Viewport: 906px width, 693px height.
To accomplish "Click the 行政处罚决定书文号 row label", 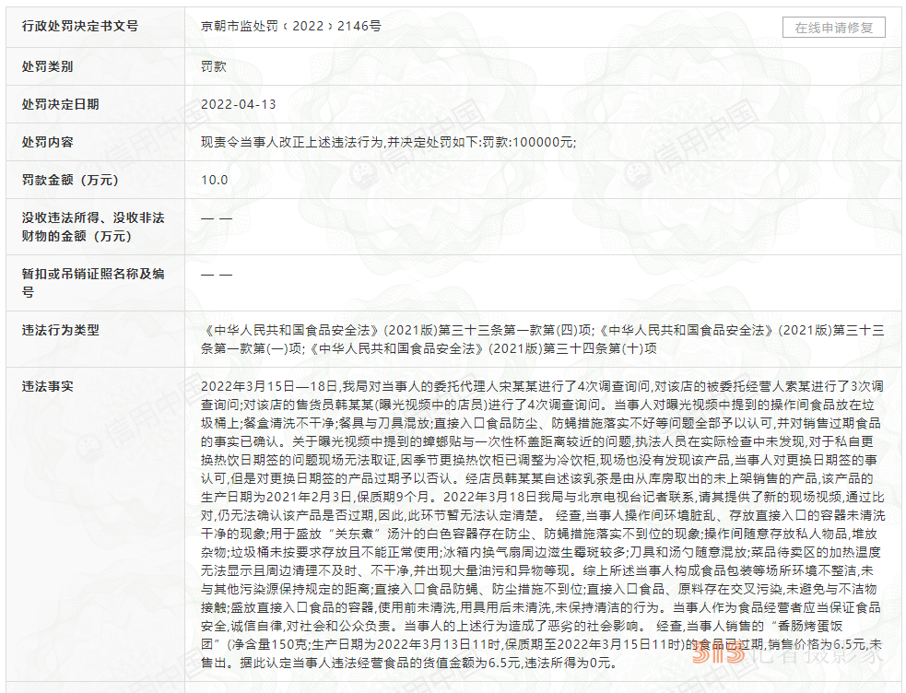I will (x=80, y=27).
